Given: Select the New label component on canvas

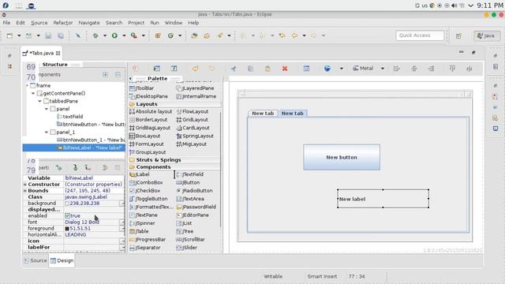Looking at the screenshot, I should point(383,199).
